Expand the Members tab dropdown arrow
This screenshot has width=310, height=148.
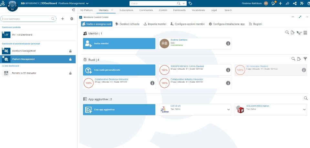tap(112, 10)
